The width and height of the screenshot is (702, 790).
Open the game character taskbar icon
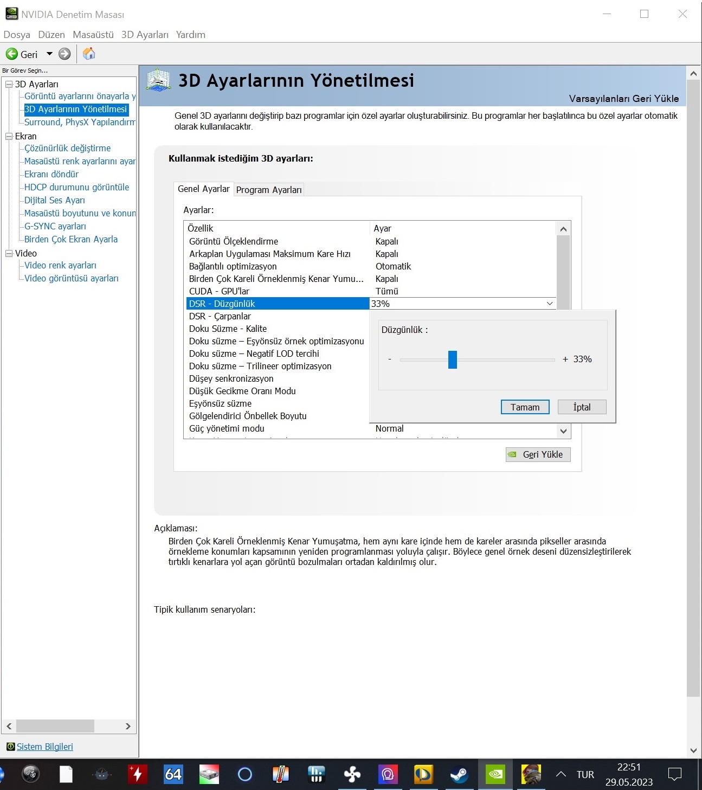[531, 774]
